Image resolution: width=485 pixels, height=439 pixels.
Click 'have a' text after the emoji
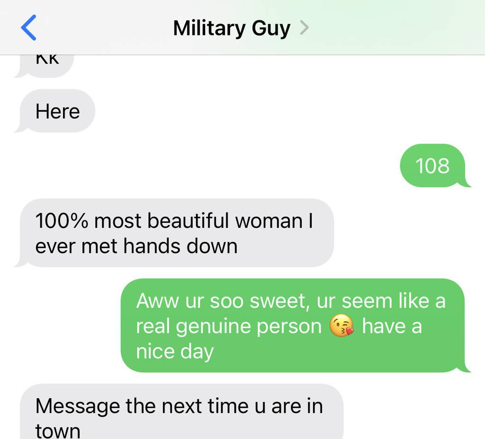point(392,326)
